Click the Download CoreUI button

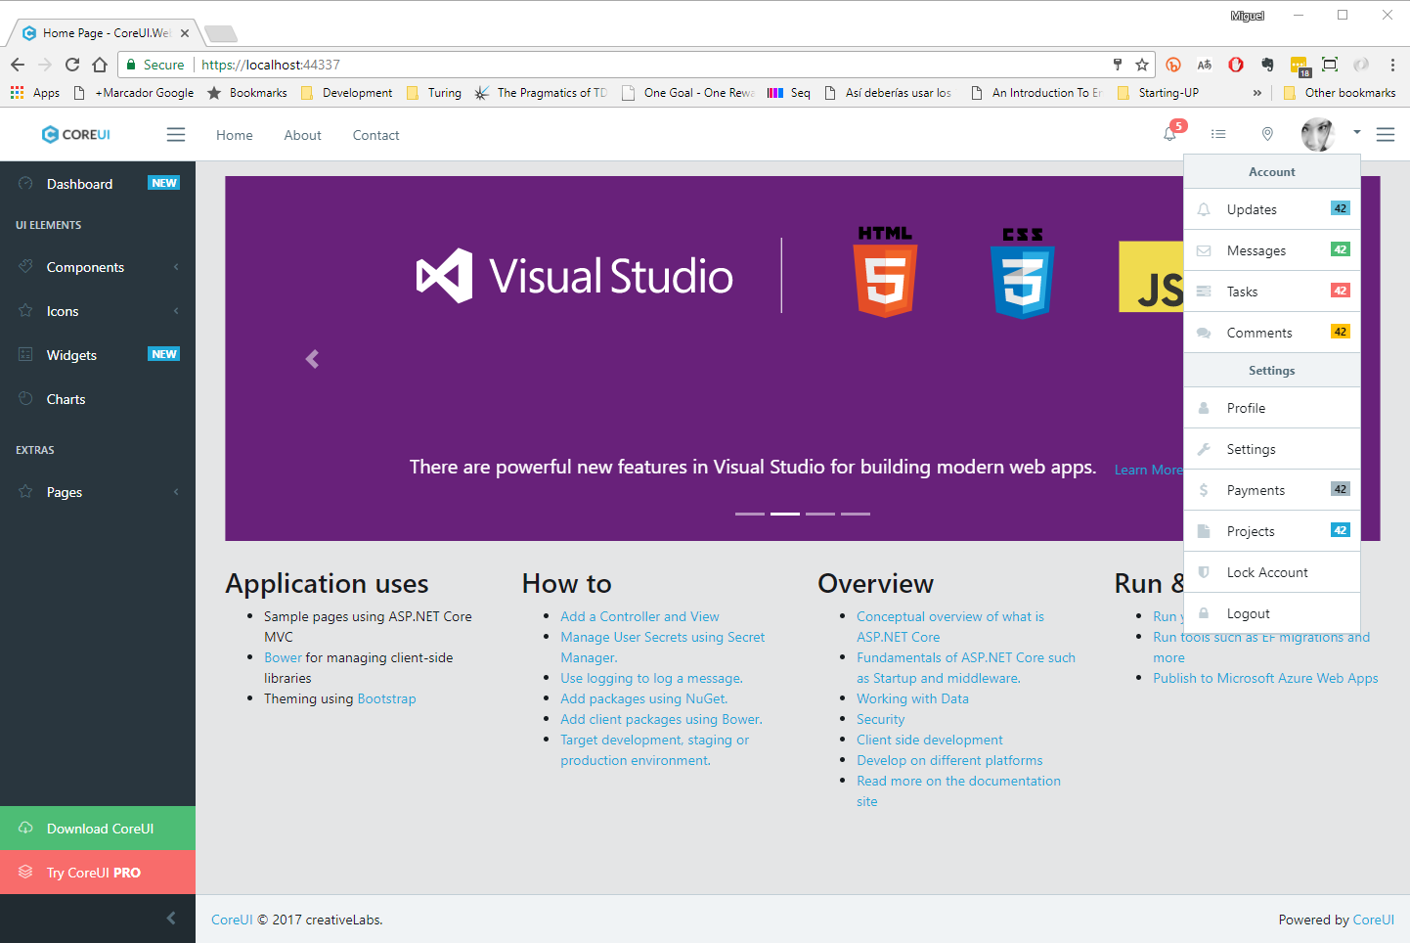[98, 829]
